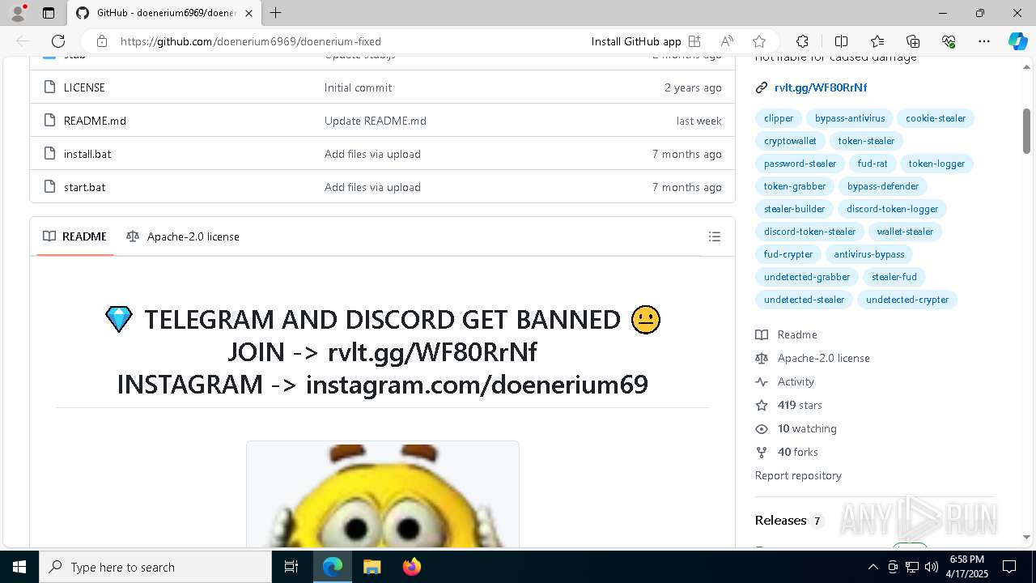
Task: Click the browser back arrow
Action: coord(23,41)
